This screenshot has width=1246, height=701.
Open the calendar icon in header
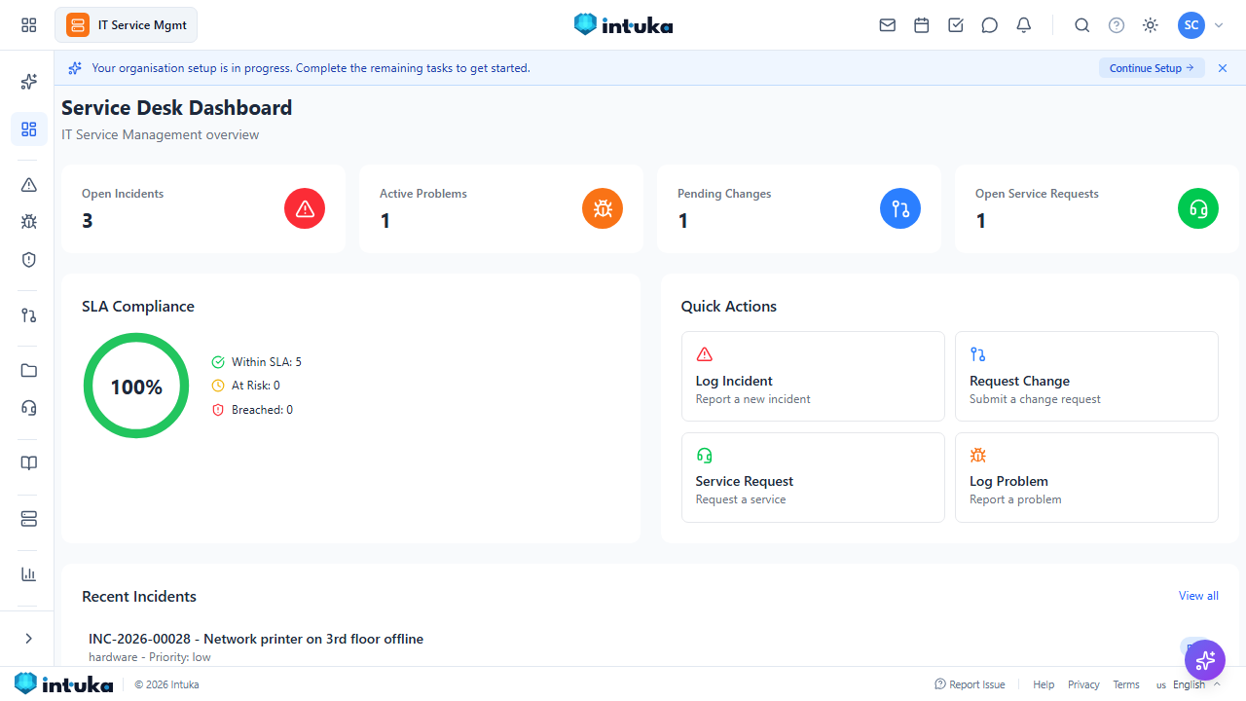point(922,25)
